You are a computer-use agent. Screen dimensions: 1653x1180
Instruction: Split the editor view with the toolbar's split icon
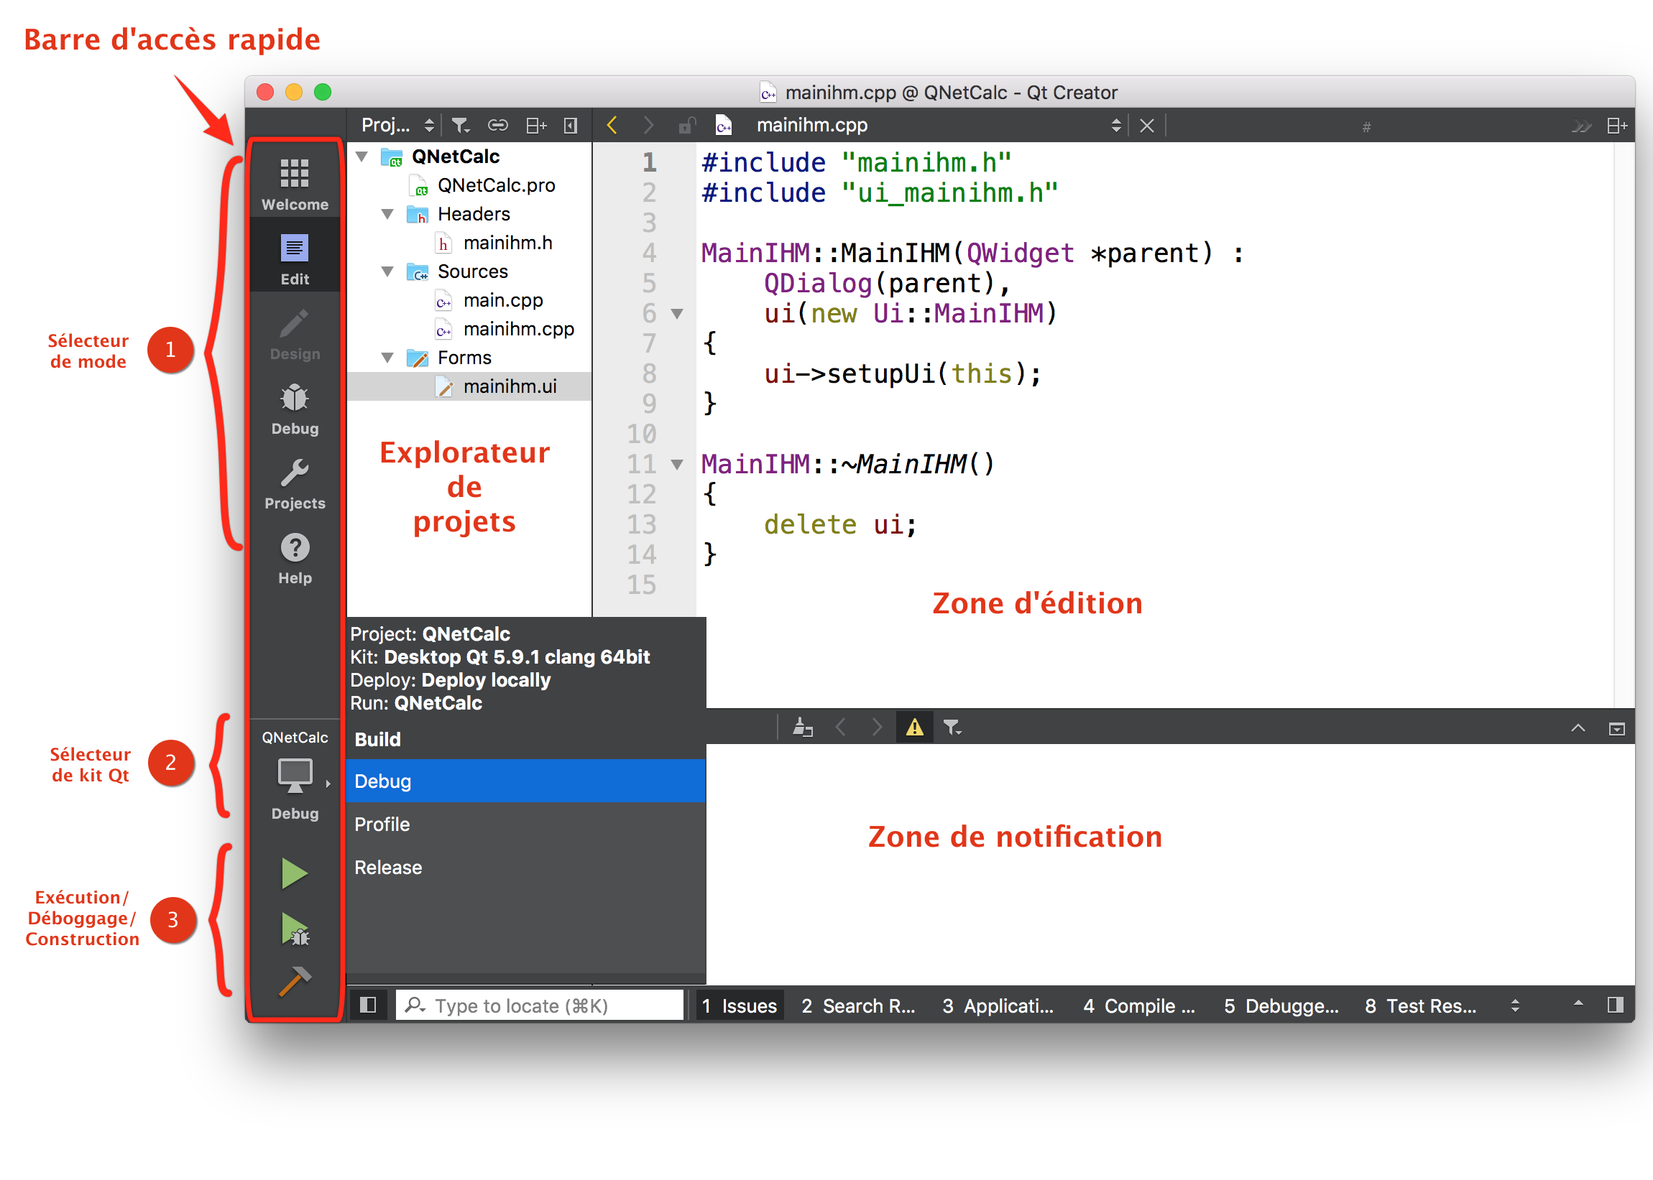[x=1616, y=126]
